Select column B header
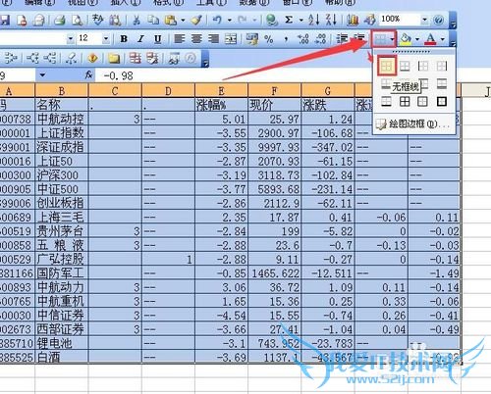Screen dimensions: 491x394 [62, 91]
